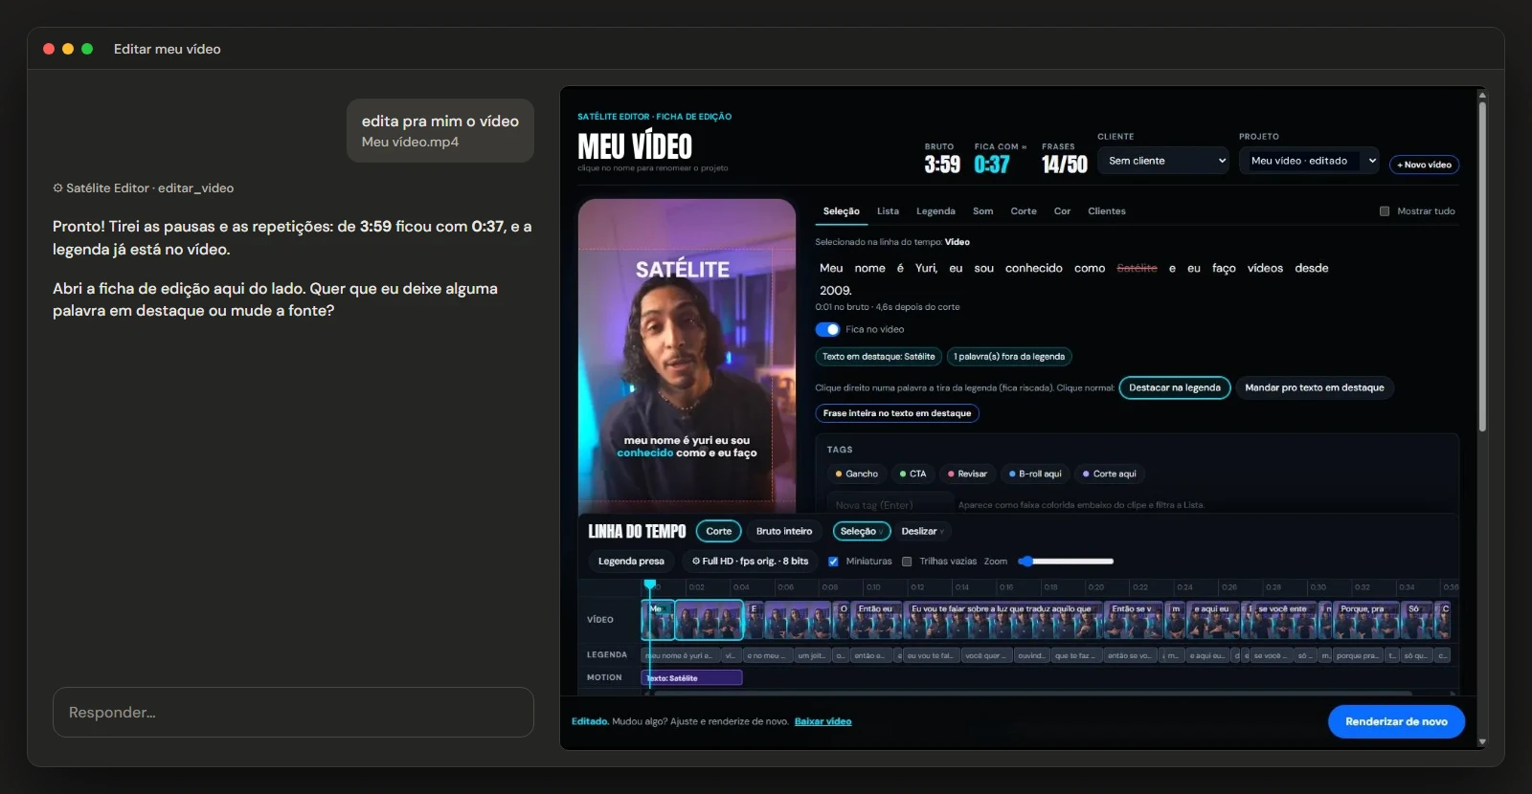Select caption segment você quer...
1532x794 pixels.
click(x=986, y=655)
